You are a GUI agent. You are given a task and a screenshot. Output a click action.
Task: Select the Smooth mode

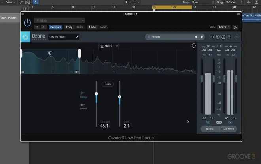point(83,106)
